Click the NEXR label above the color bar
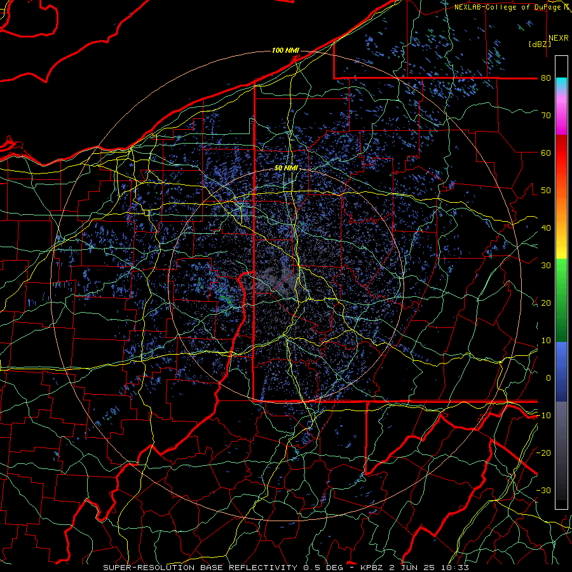 (x=558, y=38)
